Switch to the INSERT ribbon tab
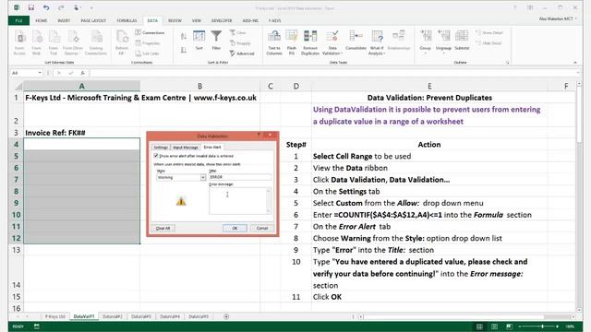This screenshot has width=591, height=332. (64, 20)
